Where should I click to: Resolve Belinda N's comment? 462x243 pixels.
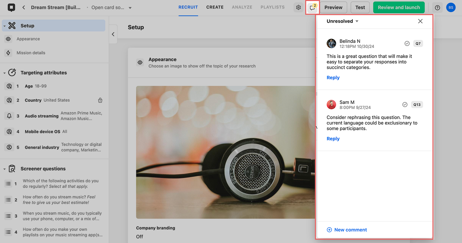[407, 43]
